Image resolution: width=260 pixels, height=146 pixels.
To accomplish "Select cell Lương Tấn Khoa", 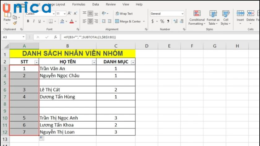I will point(68,125).
